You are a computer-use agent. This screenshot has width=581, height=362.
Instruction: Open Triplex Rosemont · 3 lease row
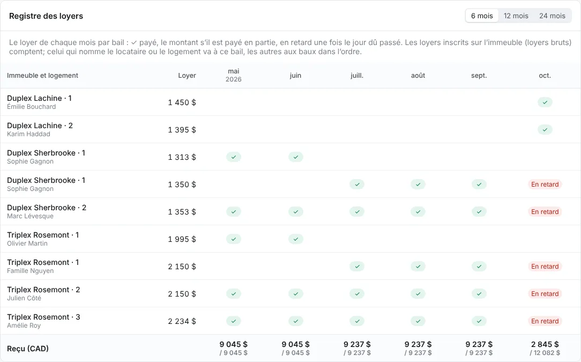(x=290, y=321)
